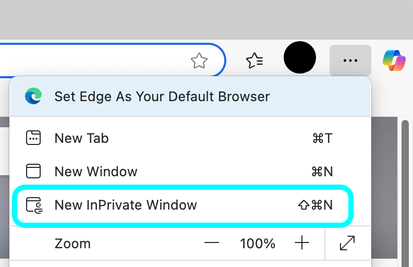The image size is (413, 267).
Task: Select Set Edge As Your Default Browser
Action: click(x=162, y=96)
